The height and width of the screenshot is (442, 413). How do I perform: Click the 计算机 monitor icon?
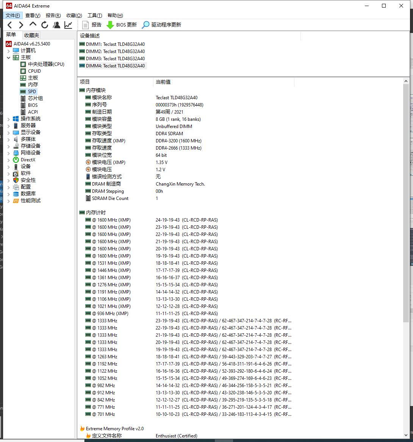pos(16,50)
